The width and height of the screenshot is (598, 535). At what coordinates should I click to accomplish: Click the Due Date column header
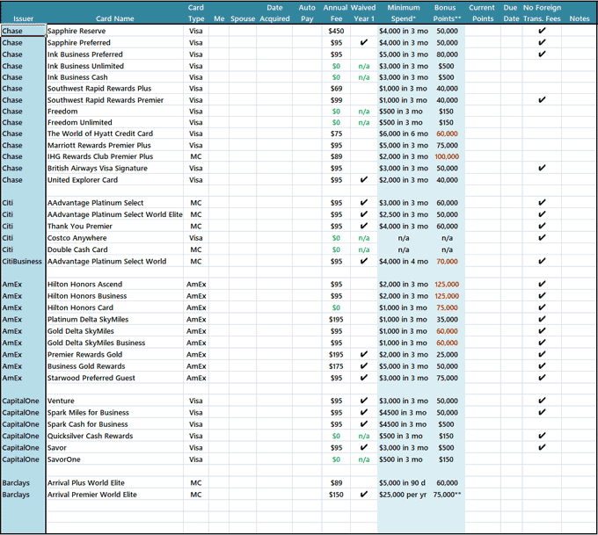[x=511, y=13]
